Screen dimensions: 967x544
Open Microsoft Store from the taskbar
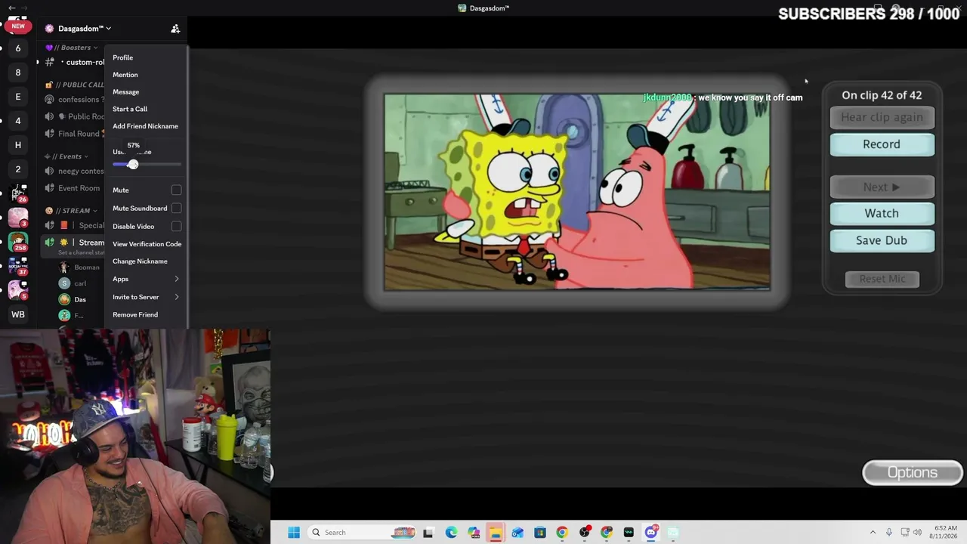[x=540, y=533]
